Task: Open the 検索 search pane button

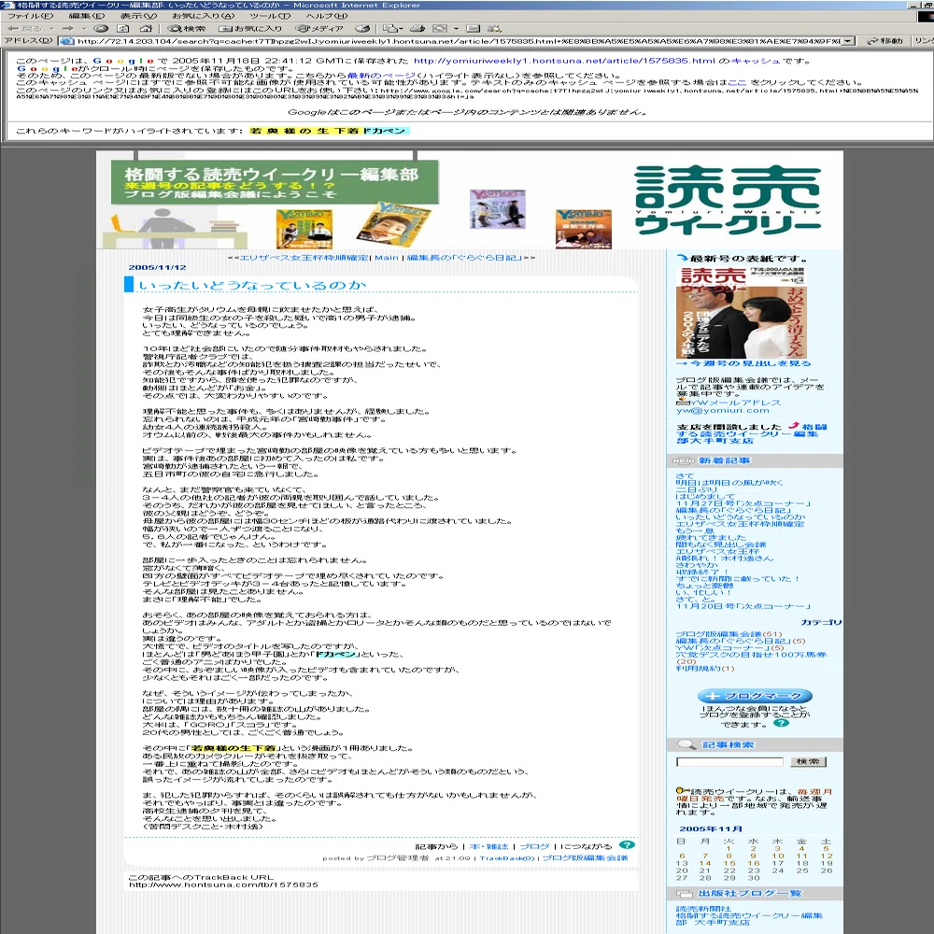Action: [x=186, y=28]
